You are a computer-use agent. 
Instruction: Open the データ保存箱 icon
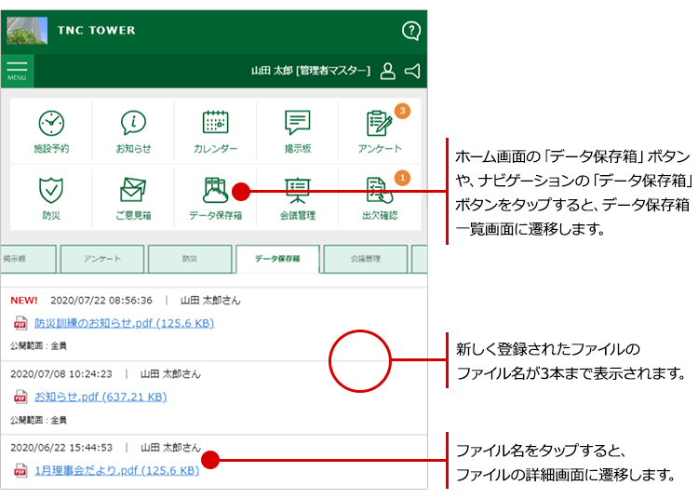(215, 196)
